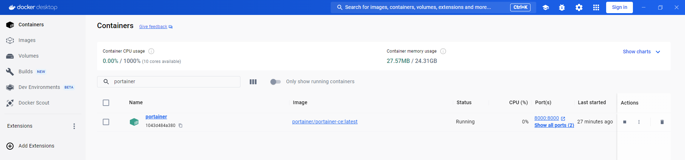This screenshot has height=160, width=685.
Task: Open the columns display options icon
Action: point(253,82)
